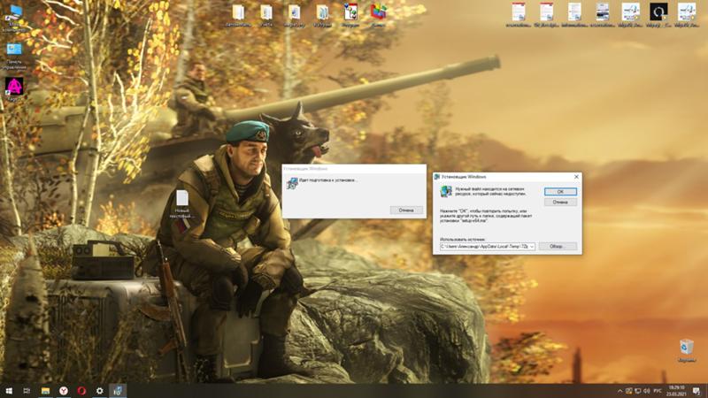This screenshot has width=708, height=398.
Task: Click the Обзор... browse button
Action: [558, 247]
